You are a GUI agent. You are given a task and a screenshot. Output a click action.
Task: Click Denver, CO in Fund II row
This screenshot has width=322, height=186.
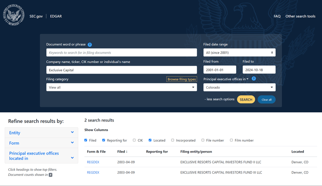pyautogui.click(x=300, y=162)
